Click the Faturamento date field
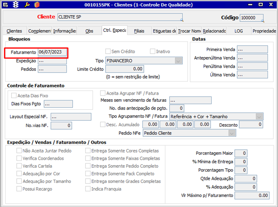This screenshot has height=207, width=278. pyautogui.click(x=52, y=52)
